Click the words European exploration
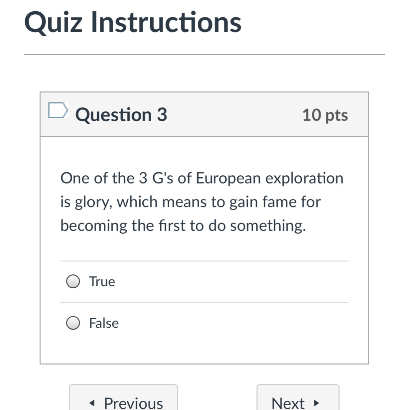The height and width of the screenshot is (410, 409). [x=270, y=178]
